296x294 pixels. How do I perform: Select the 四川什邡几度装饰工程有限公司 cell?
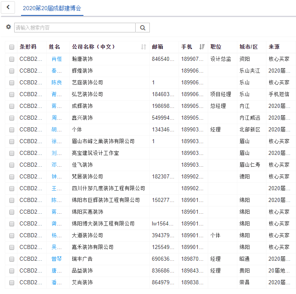[x=109, y=188]
